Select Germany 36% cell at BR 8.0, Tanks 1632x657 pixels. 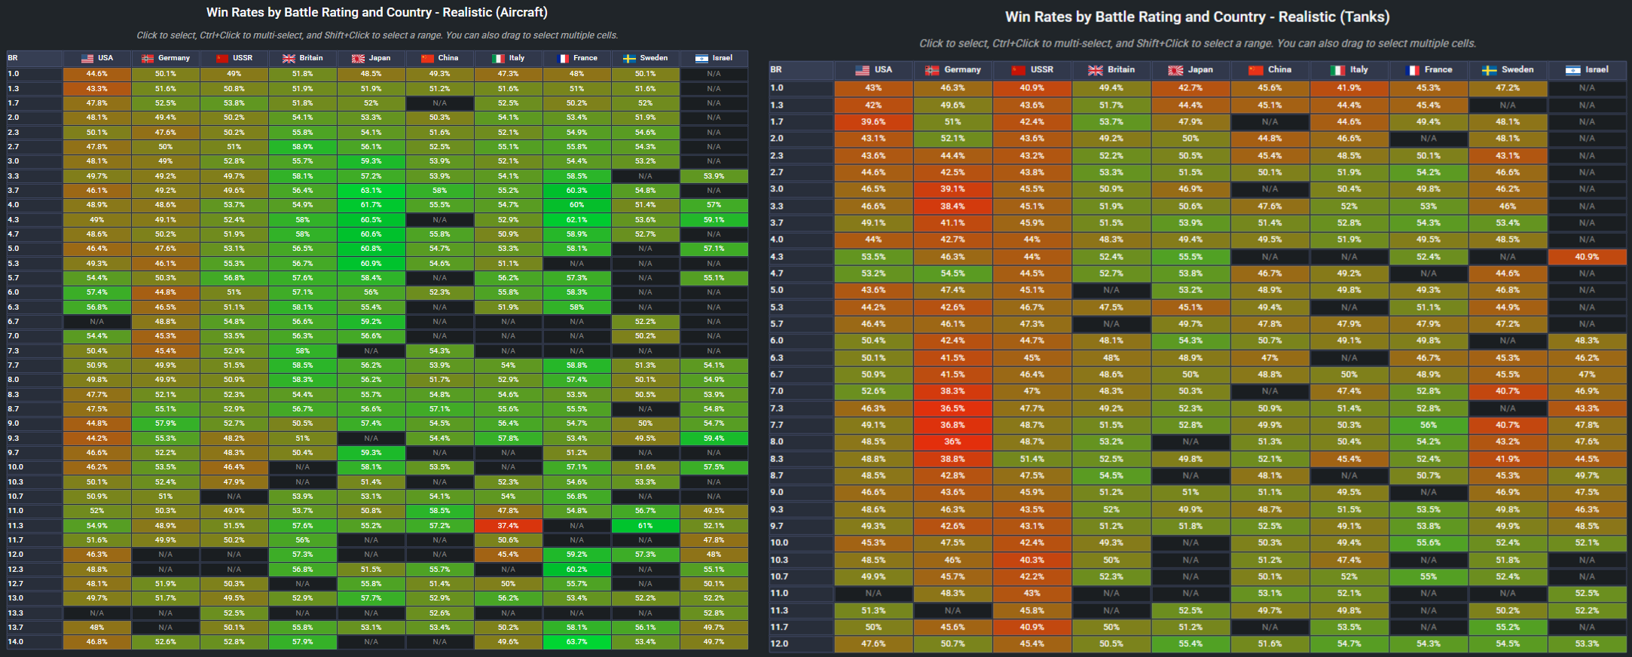pyautogui.click(x=952, y=442)
